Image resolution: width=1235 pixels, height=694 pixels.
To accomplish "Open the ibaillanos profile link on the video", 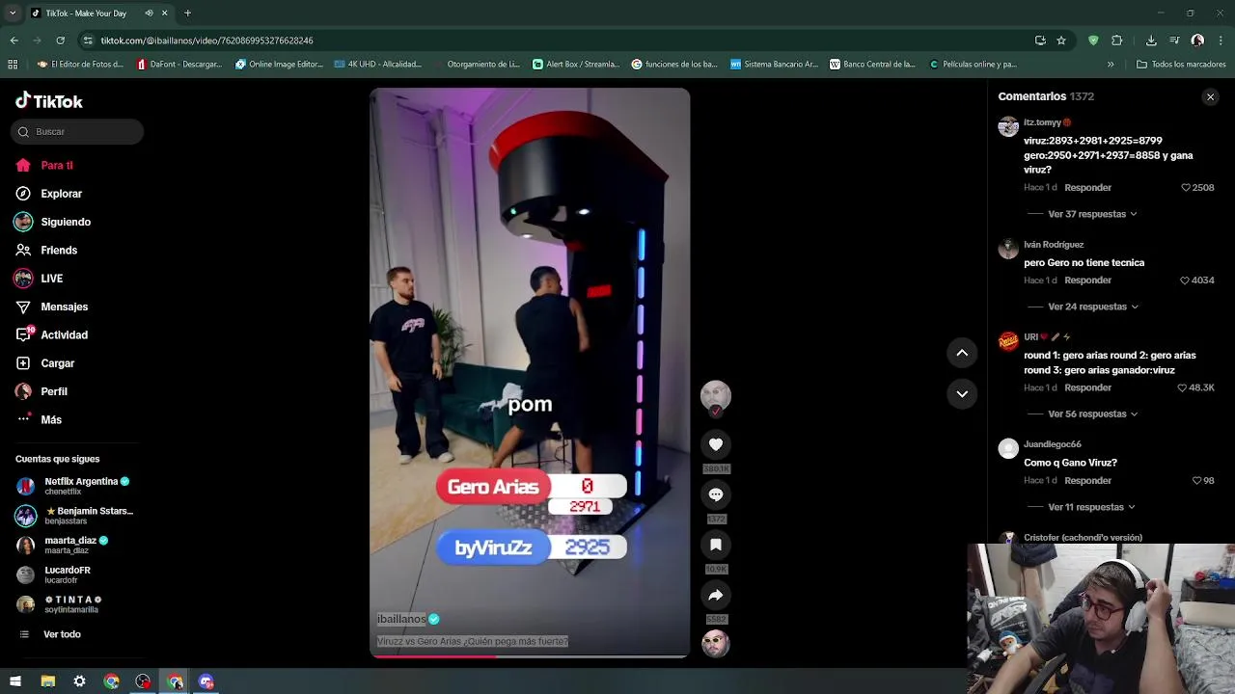I will tap(401, 619).
